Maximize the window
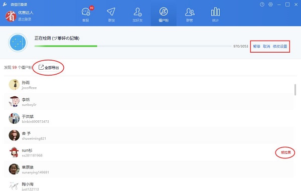Screen dimensions: 301x191 click(x=287, y=5)
